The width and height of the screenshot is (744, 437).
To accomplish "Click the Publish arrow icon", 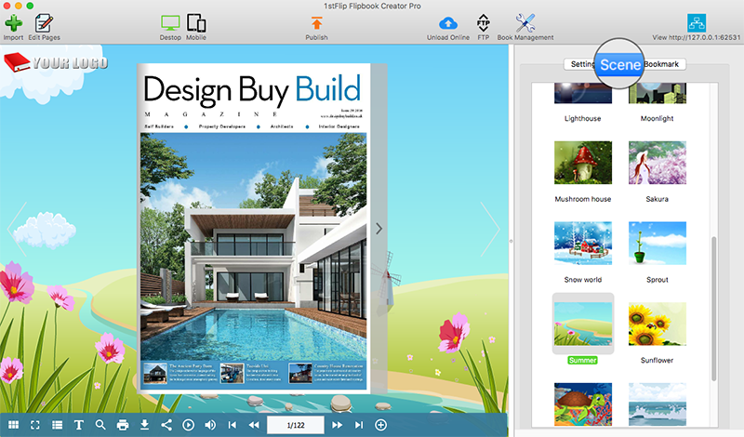I will click(x=316, y=23).
